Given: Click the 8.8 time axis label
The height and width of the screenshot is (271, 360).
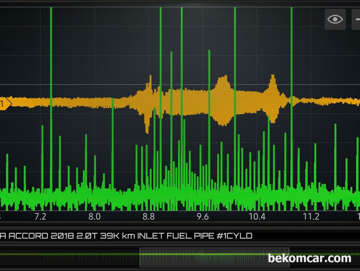Looking at the screenshot, I should (x=149, y=216).
